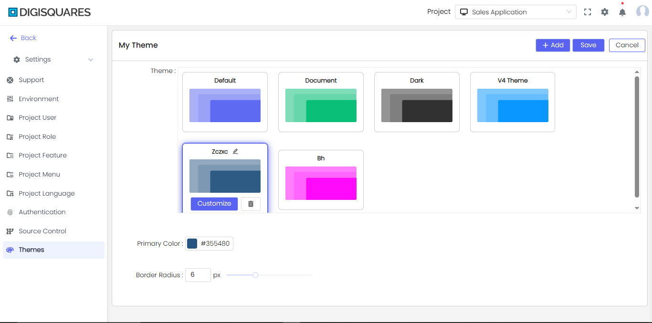
Task: Open Project Menu item in sidebar
Action: [x=53, y=175]
